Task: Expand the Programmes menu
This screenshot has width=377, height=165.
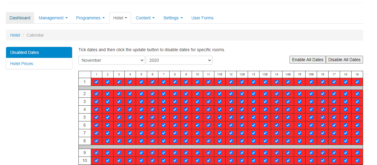Action: [90, 18]
